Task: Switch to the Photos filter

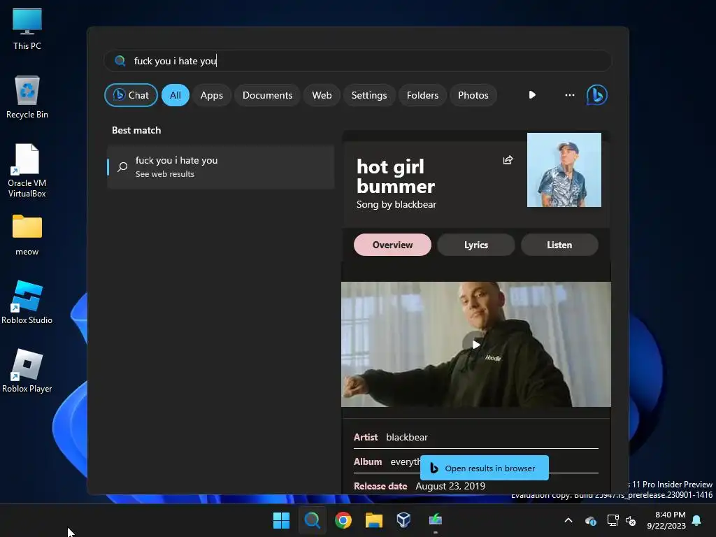Action: tap(473, 95)
